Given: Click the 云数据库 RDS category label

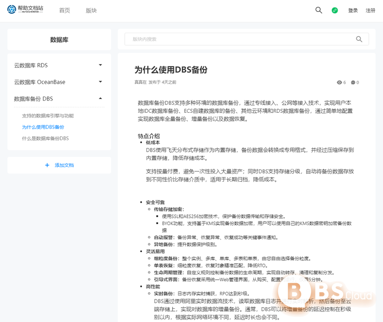Looking at the screenshot, I should (x=31, y=65).
